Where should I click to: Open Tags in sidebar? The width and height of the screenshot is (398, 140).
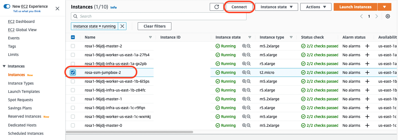[x=12, y=46]
